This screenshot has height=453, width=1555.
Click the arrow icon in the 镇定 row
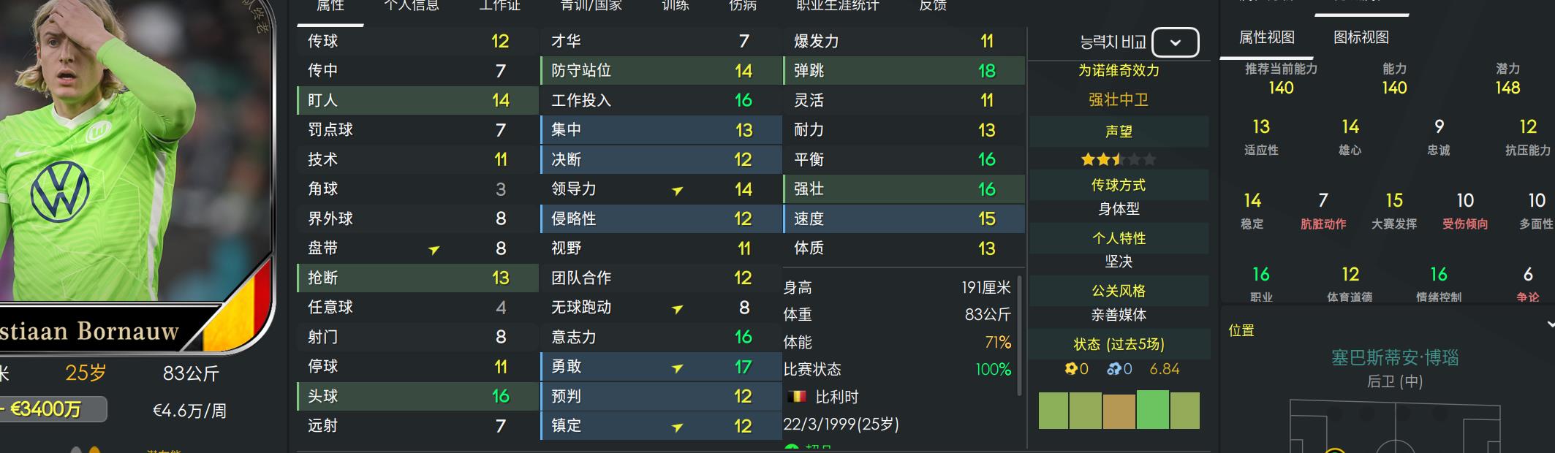(677, 427)
